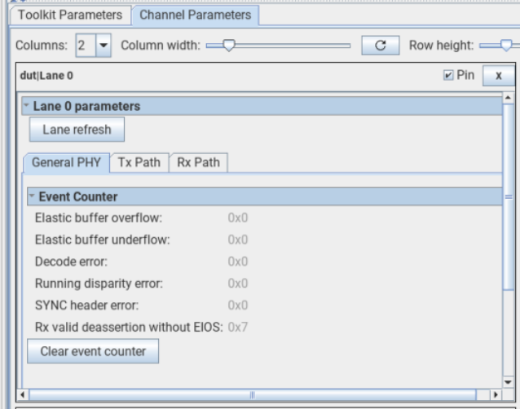Toggle the Pin checkbox
Viewport: 520px width, 409px height.
pos(448,76)
